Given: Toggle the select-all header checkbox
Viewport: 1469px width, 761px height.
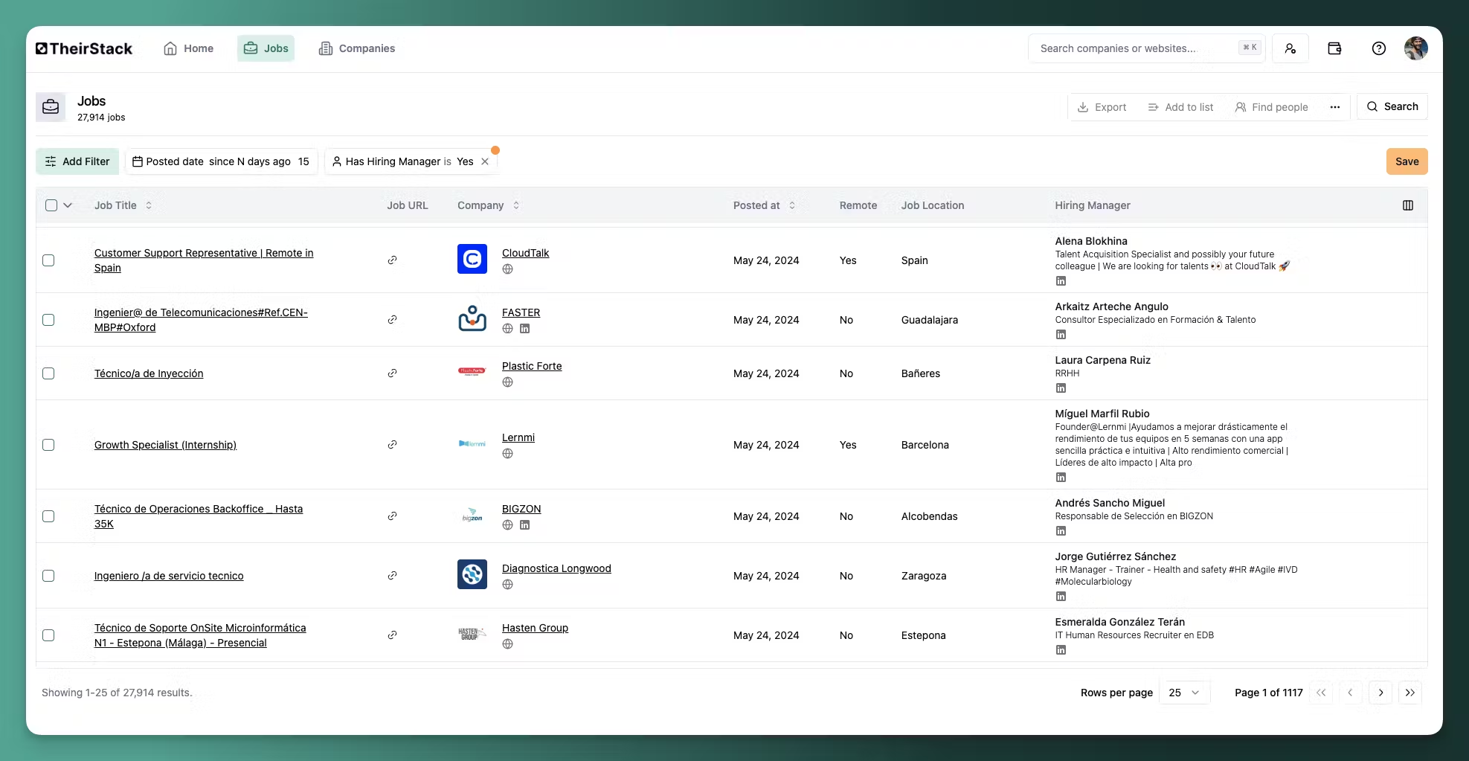Looking at the screenshot, I should (x=51, y=205).
